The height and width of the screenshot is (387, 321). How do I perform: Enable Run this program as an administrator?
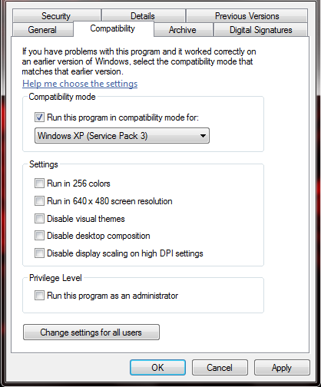coord(39,296)
